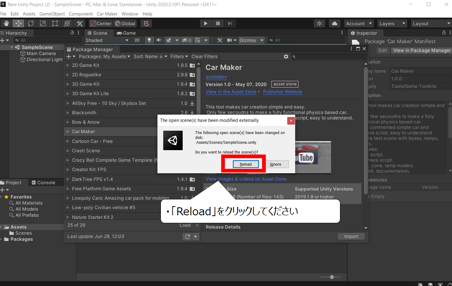Screen dimensions: 452x286
Task: Open Packages: My Assets dropdown
Action: [x=104, y=56]
